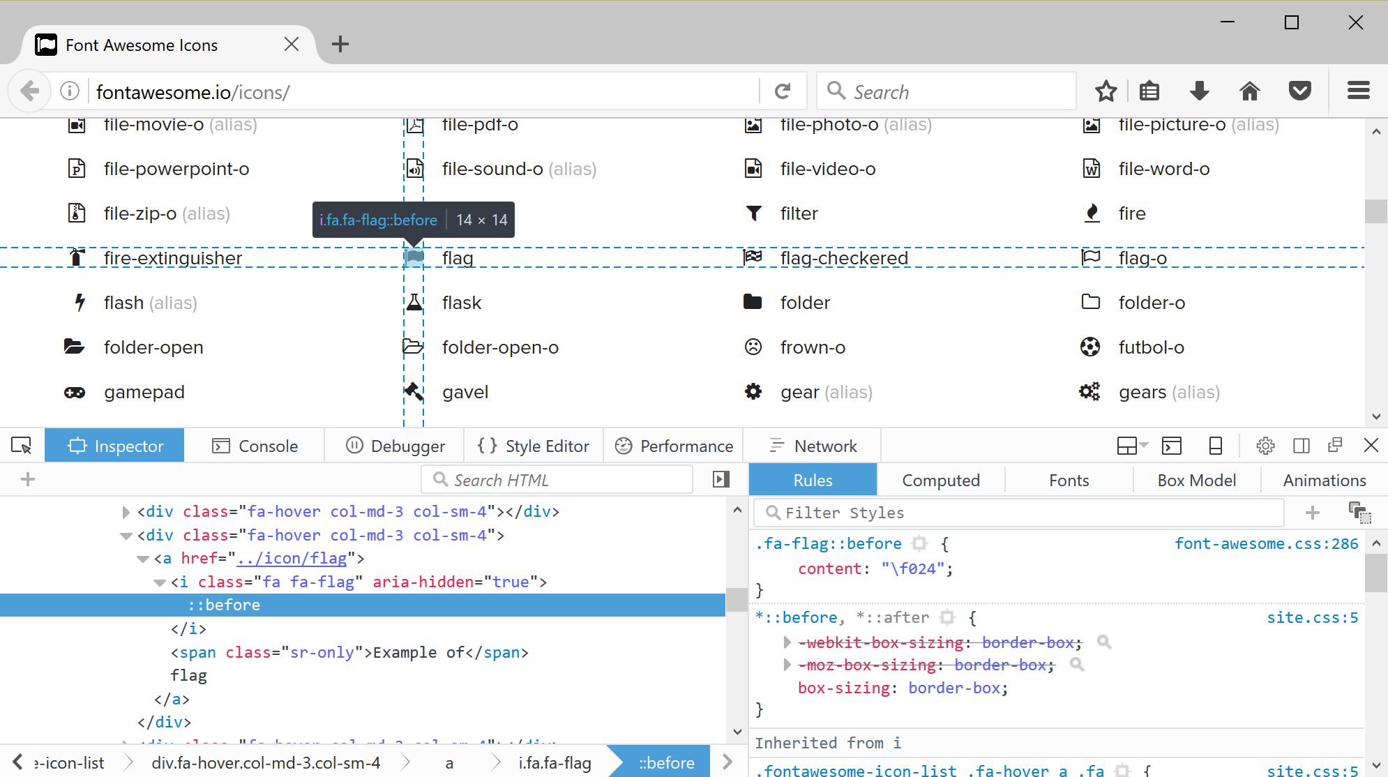Expand collapsed fa-hover div node
This screenshot has height=777, width=1388.
pos(126,512)
